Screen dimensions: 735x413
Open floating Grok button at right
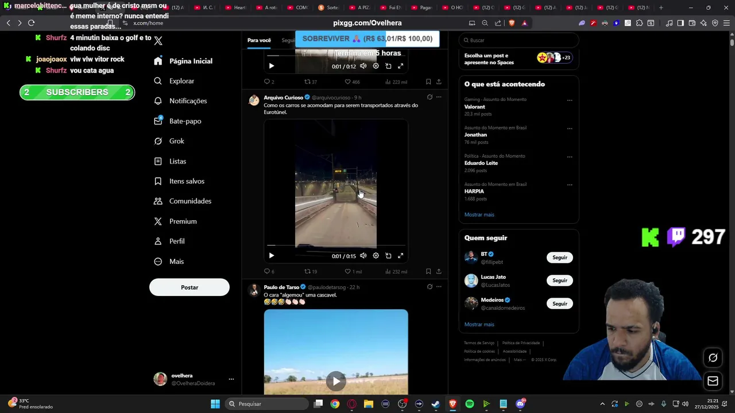pos(713,357)
